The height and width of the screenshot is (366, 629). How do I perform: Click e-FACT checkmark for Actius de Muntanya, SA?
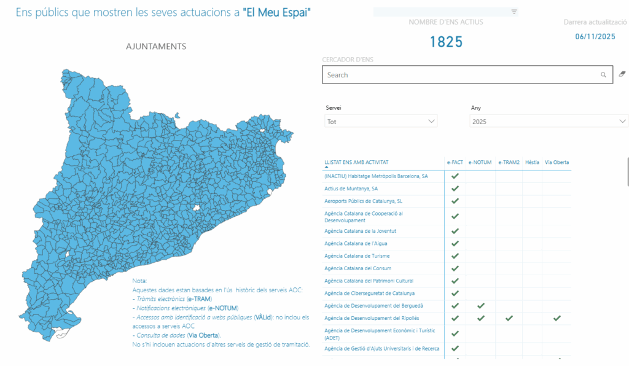point(455,189)
